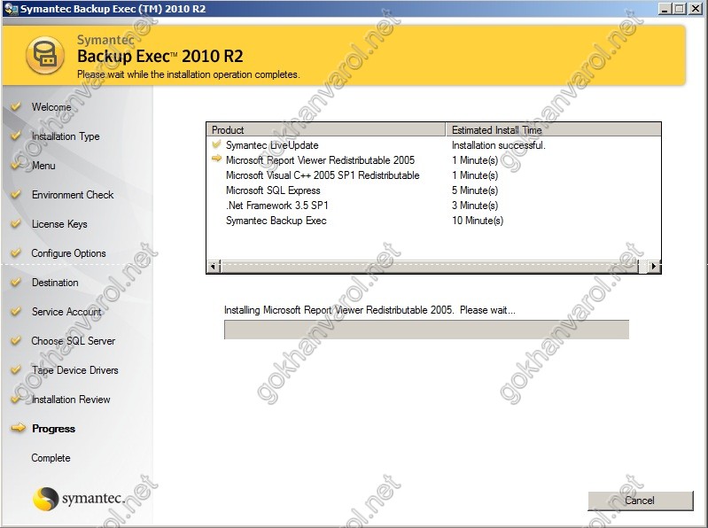Click the yellow arrow icon beside Progress
The image size is (708, 528).
(16, 429)
